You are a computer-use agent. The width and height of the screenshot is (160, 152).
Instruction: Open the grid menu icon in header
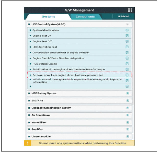tap(130, 10)
